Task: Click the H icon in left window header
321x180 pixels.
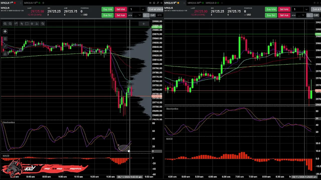Action: click(x=150, y=3)
